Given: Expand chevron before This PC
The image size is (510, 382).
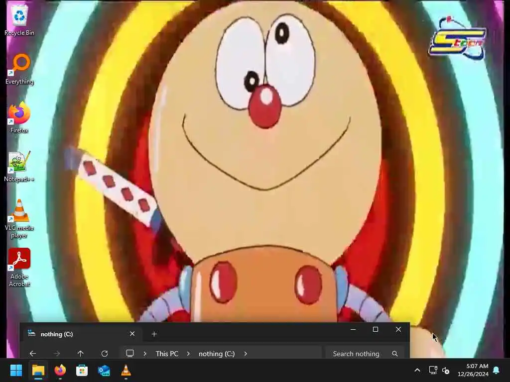Looking at the screenshot, I should [145, 354].
